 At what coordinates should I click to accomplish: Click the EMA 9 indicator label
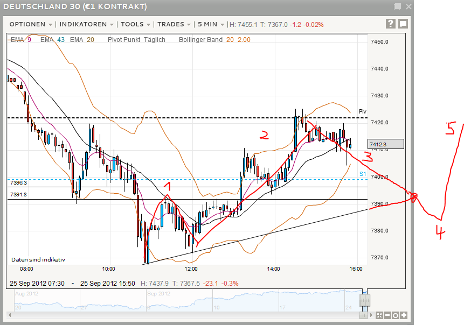pyautogui.click(x=20, y=39)
